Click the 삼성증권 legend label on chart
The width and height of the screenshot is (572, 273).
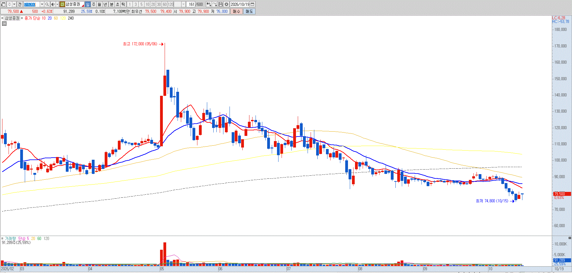12,18
